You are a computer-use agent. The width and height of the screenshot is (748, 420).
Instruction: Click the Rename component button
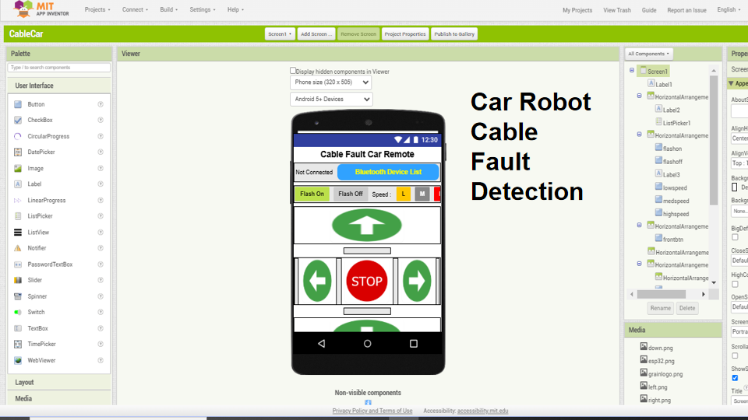[660, 308]
